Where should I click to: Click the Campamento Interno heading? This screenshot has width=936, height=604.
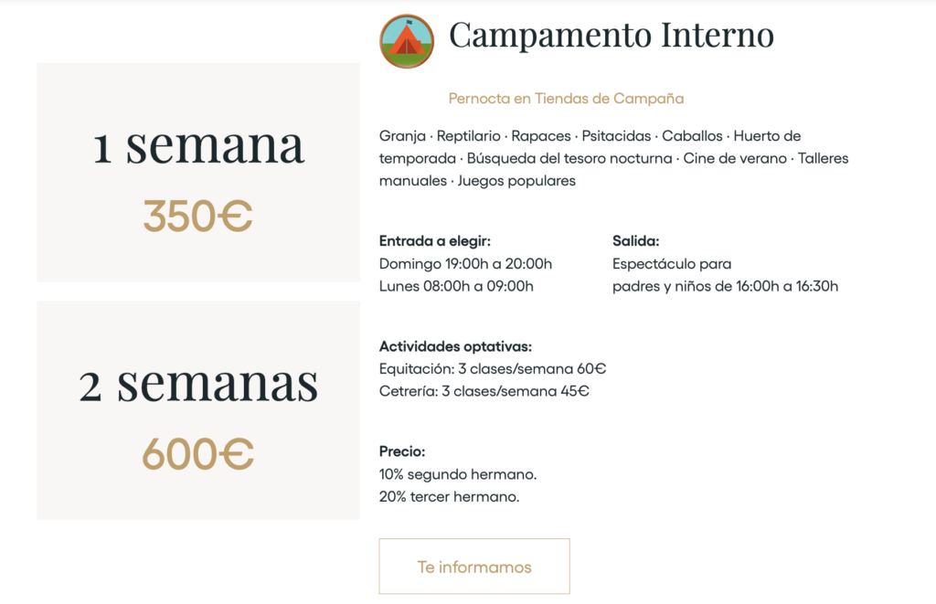coord(611,35)
